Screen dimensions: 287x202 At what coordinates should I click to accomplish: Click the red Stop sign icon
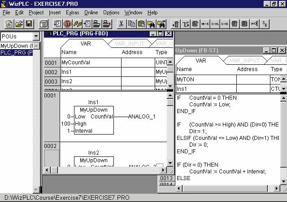pos(67,24)
